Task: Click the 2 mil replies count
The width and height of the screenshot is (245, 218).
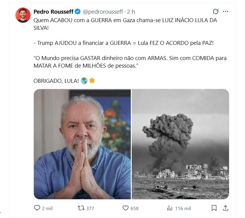Action: tap(47, 208)
